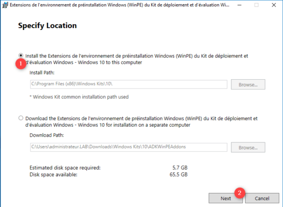Viewport: 283px width, 207px height.
Task: Select the Download for separate computer radio button
Action: [x=21, y=118]
